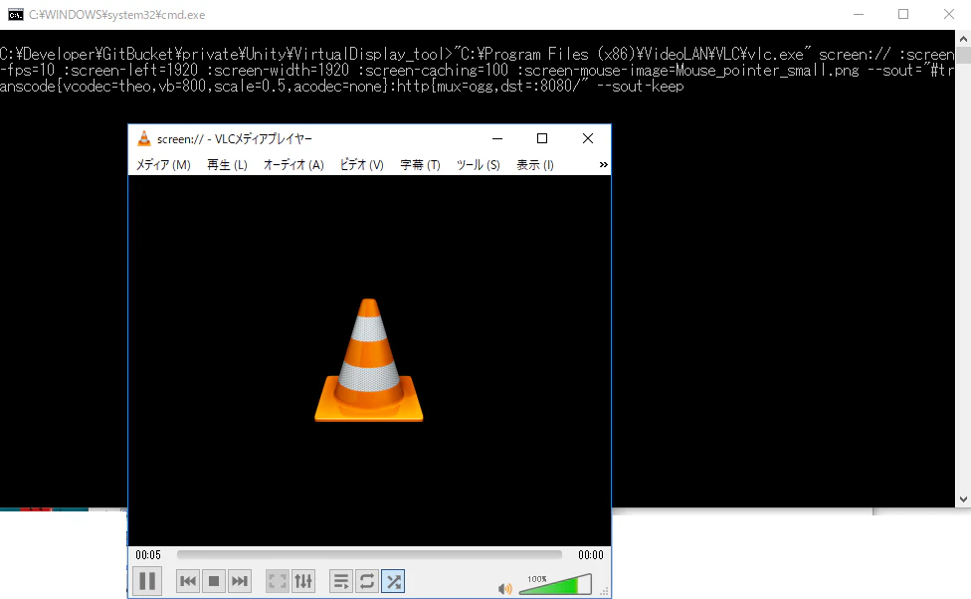The height and width of the screenshot is (599, 971).
Task: Mute the VLC speaker icon
Action: [x=504, y=588]
